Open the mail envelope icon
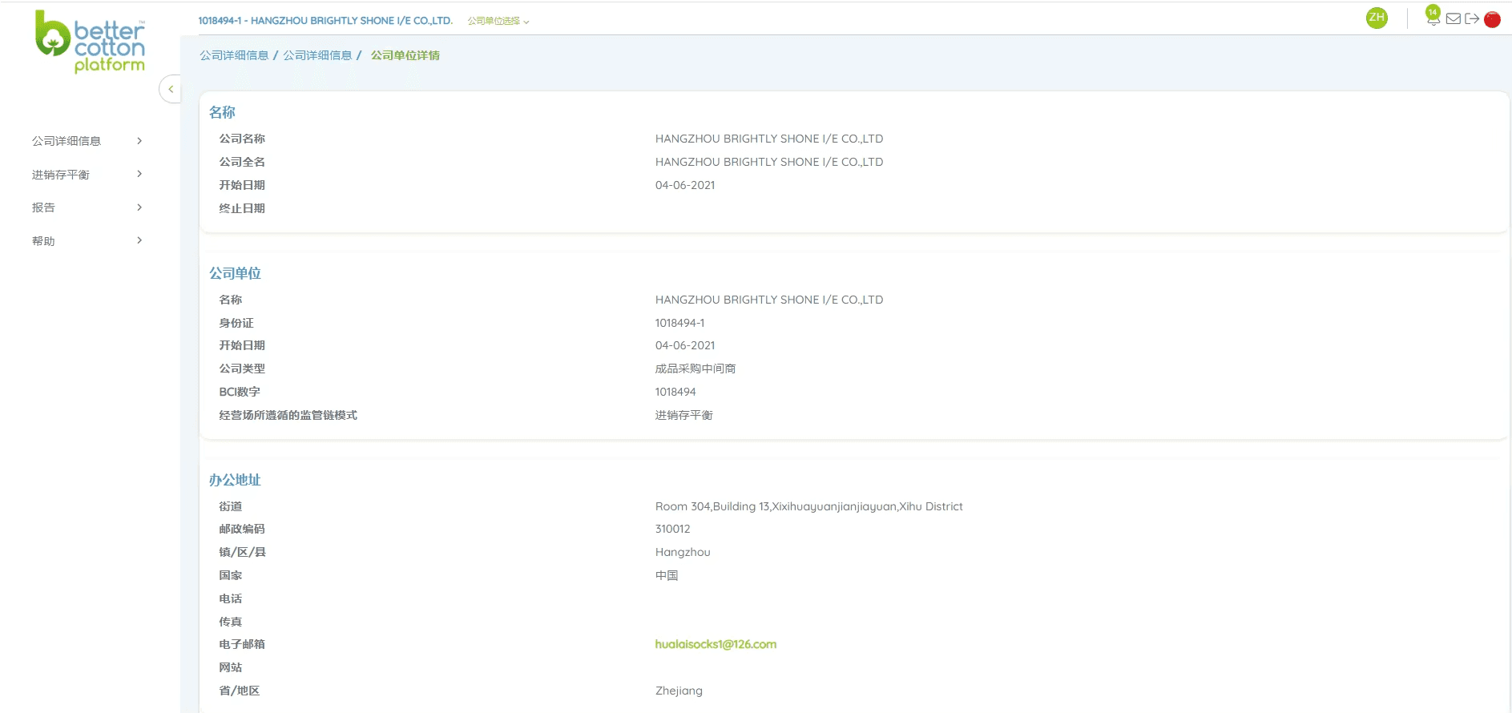Viewport: 1512px width, 713px height. (x=1453, y=18)
